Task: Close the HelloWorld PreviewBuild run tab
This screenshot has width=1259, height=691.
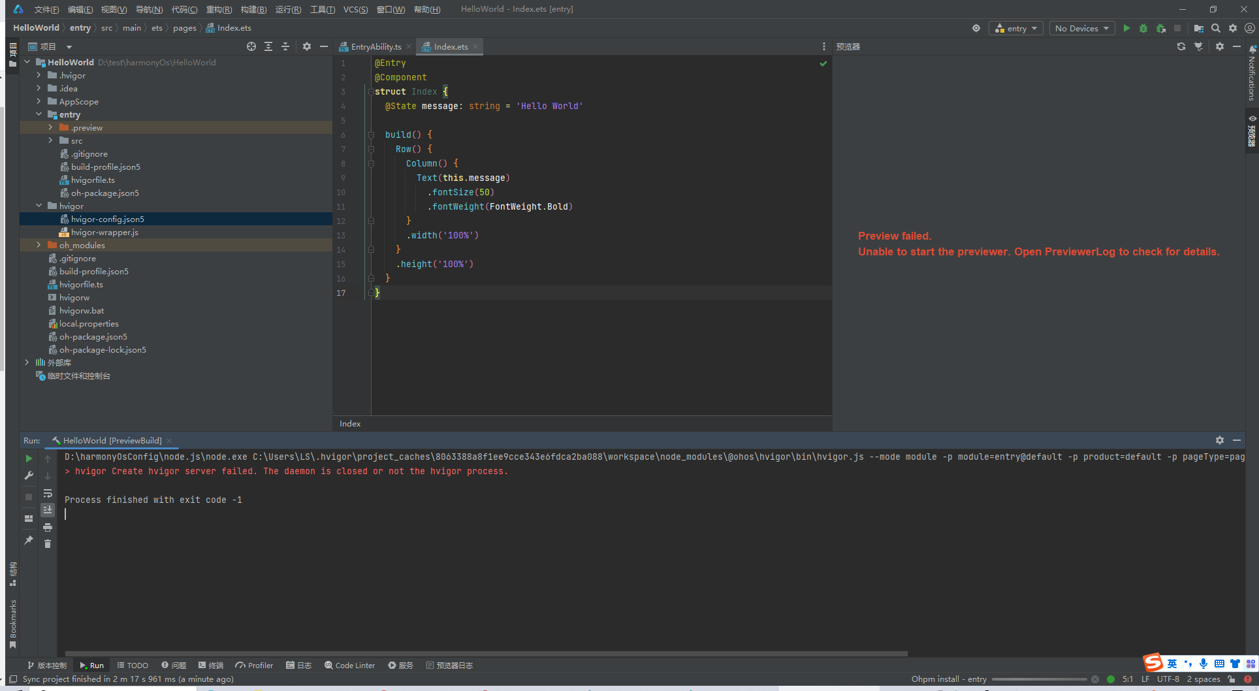Action: (x=169, y=440)
